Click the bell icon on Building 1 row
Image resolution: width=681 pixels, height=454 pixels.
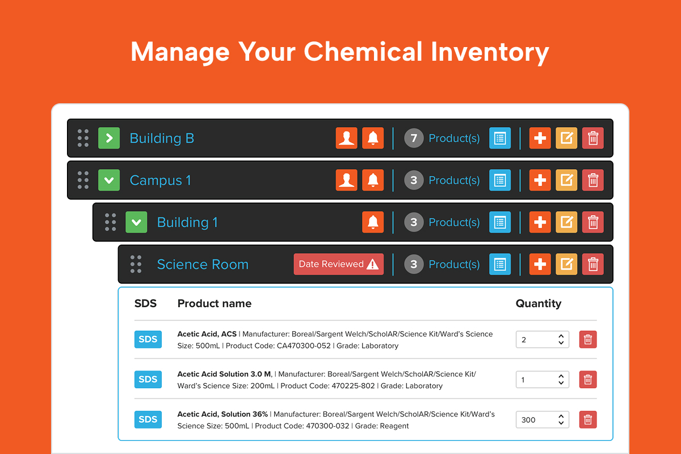tap(373, 222)
